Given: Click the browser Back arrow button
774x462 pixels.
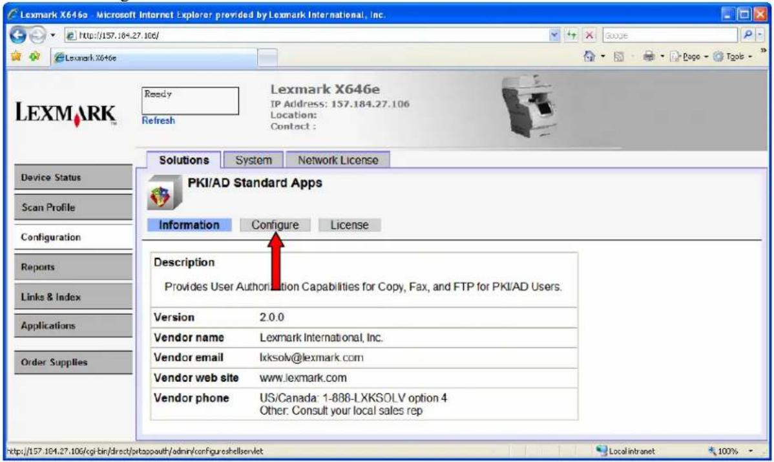Looking at the screenshot, I should click(18, 35).
